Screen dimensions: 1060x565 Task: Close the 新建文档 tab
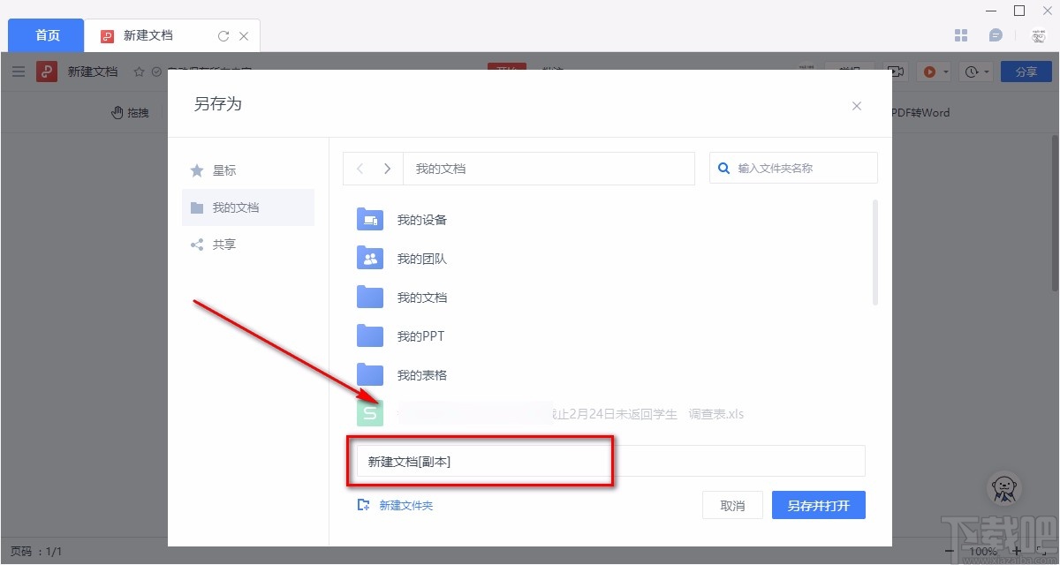(245, 36)
